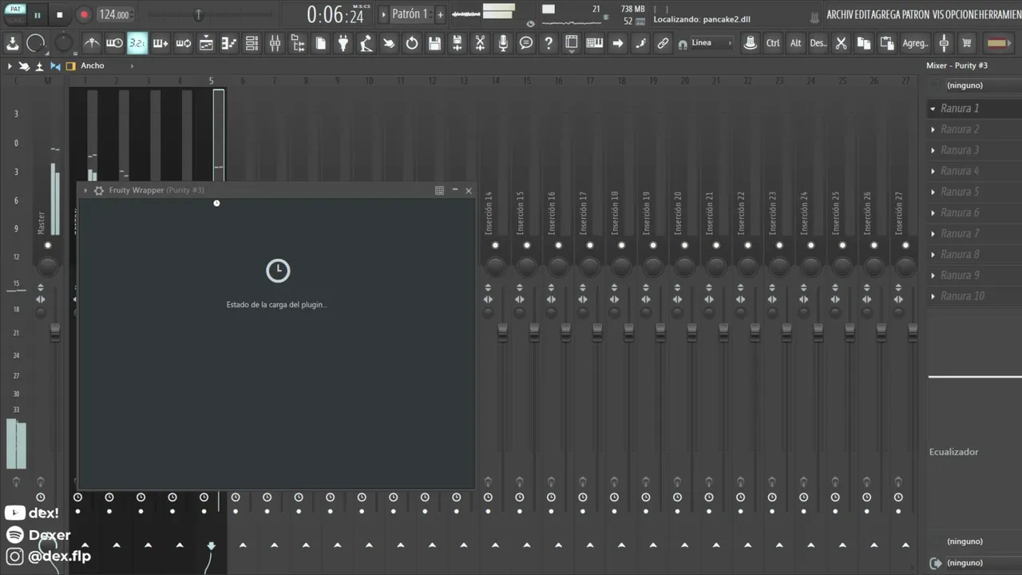
Task: Toggle wait for input to start playing
Action: point(114,43)
